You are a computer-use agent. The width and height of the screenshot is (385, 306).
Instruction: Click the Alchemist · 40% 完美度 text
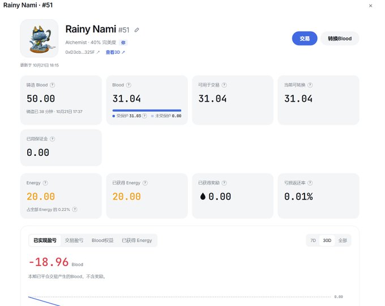[91, 42]
